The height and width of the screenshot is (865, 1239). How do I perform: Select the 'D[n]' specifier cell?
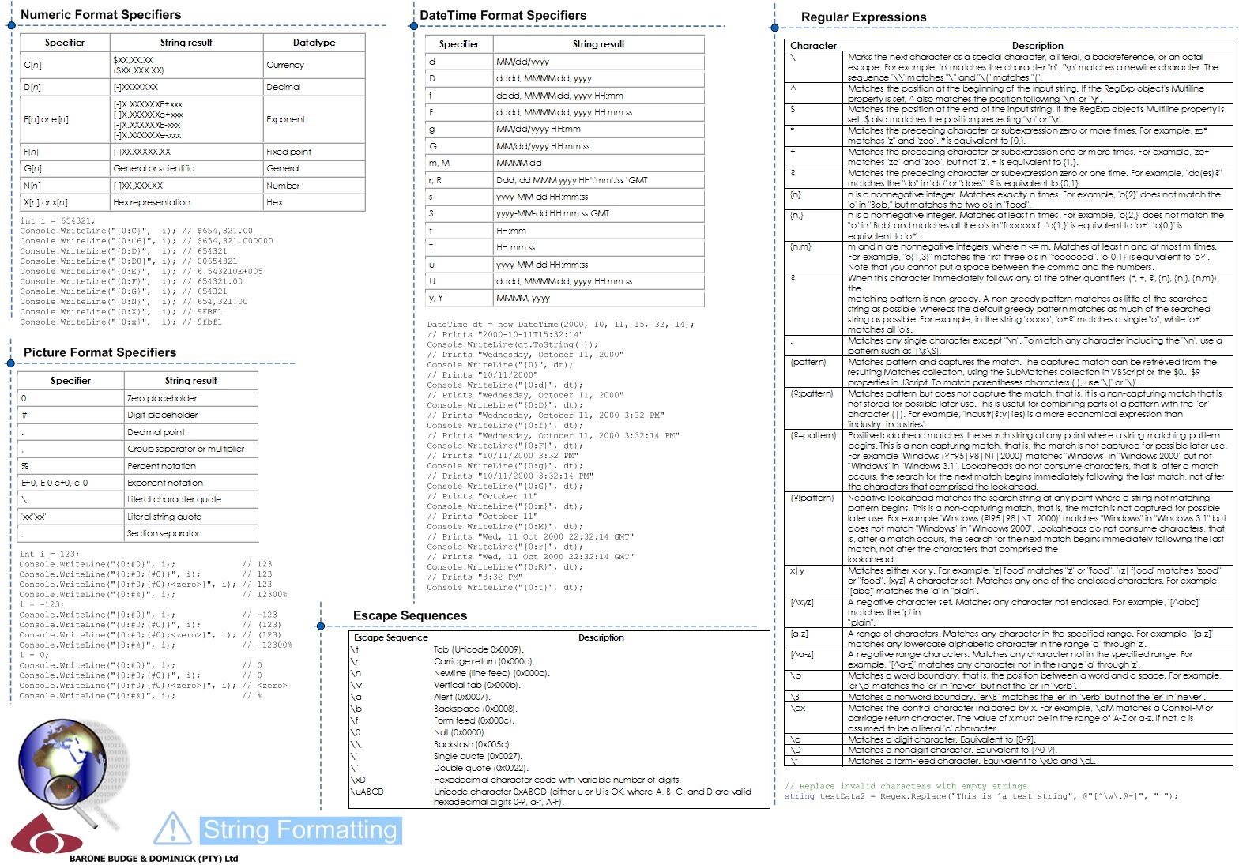coord(65,87)
